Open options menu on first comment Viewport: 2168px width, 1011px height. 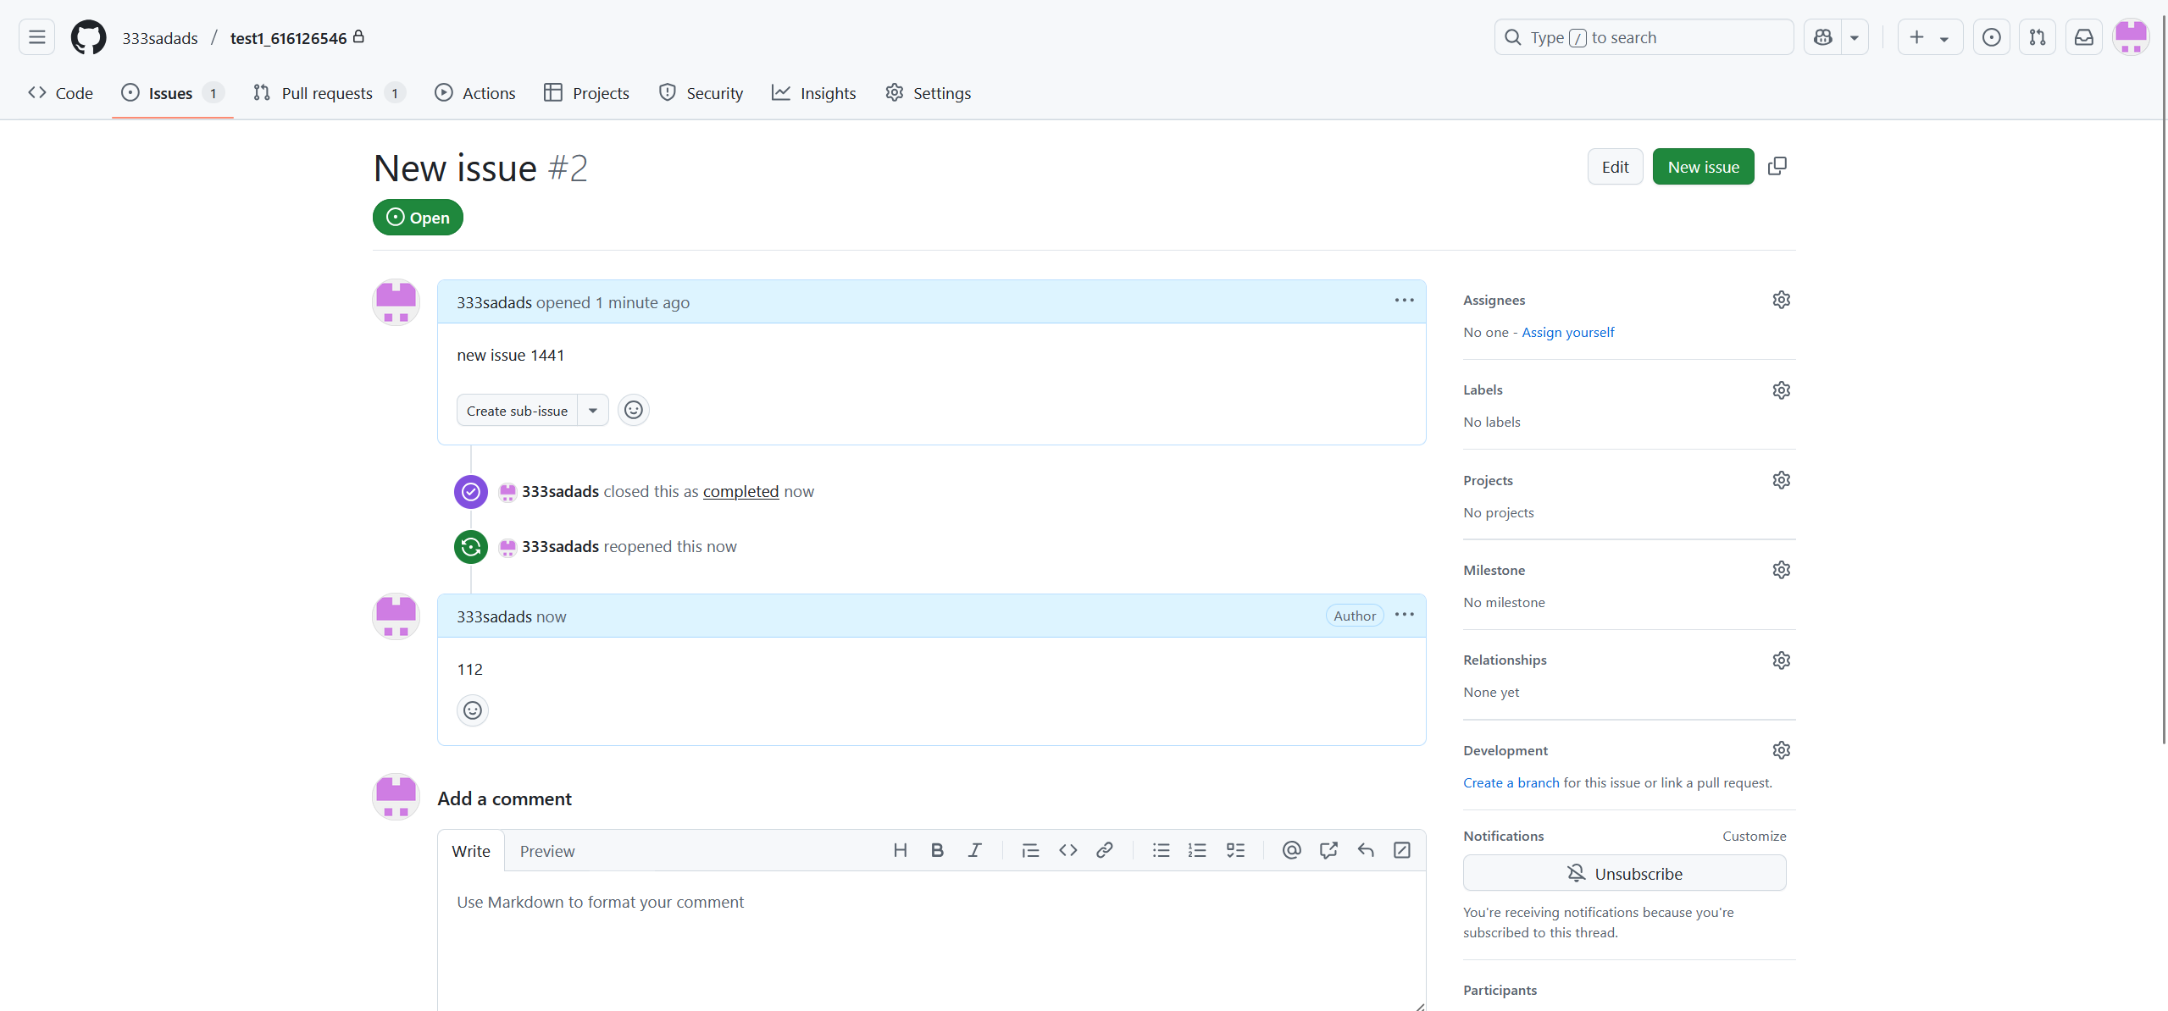click(1404, 301)
